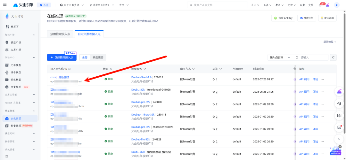Image resolution: width=346 pixels, height=160 pixels.
Task: Open 文档 in the top menu
Action: pos(311,5)
